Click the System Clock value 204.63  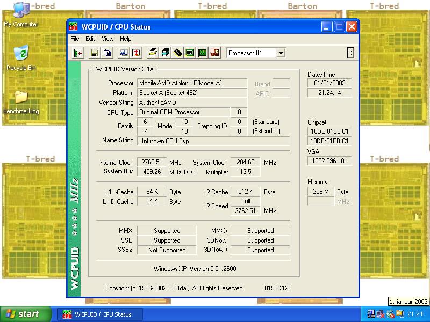tap(246, 162)
